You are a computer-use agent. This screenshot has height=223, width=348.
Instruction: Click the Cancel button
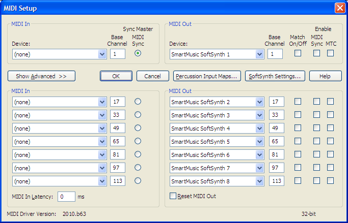pos(153,76)
